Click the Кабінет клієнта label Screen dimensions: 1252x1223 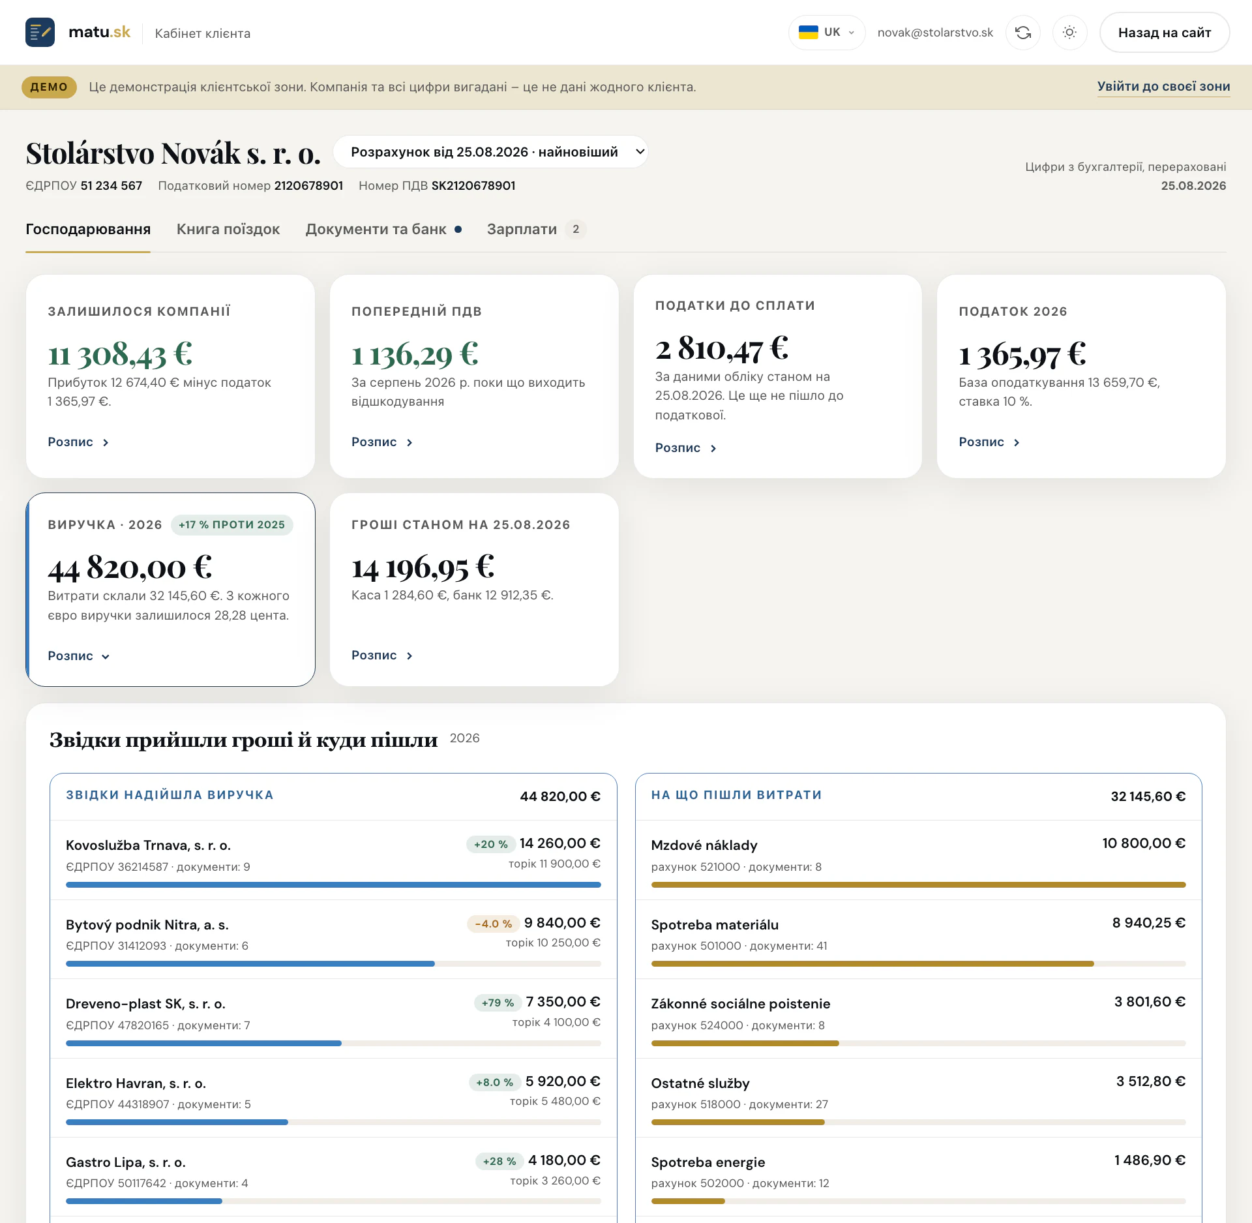203,33
